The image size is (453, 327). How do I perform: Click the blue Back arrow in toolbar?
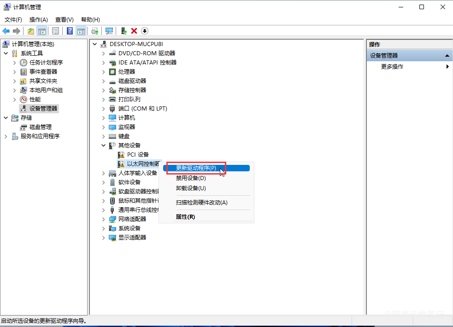tap(6, 31)
